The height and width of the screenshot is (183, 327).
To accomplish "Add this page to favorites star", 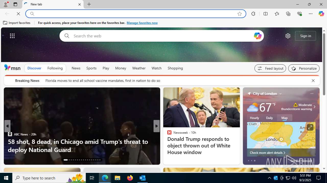I will pyautogui.click(x=239, y=14).
